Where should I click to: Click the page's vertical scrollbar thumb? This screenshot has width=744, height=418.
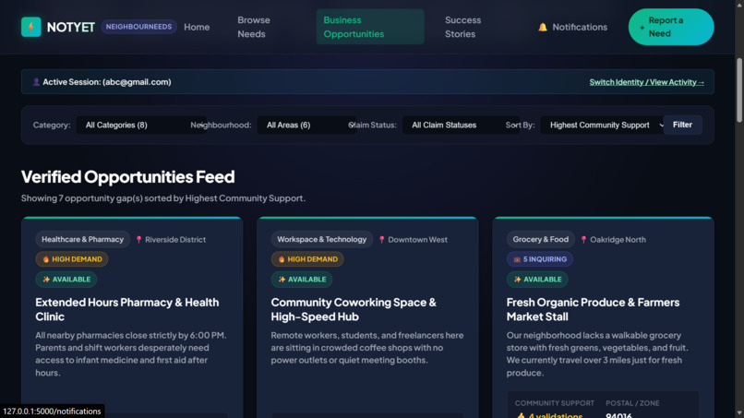click(x=739, y=90)
